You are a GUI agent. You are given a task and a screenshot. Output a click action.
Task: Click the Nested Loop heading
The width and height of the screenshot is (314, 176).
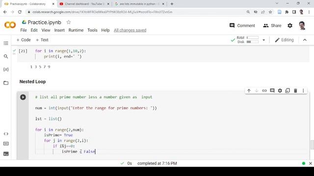[x=33, y=82]
